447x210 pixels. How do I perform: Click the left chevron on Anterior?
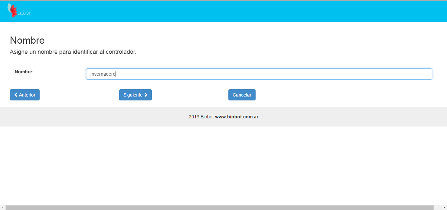[x=16, y=95]
